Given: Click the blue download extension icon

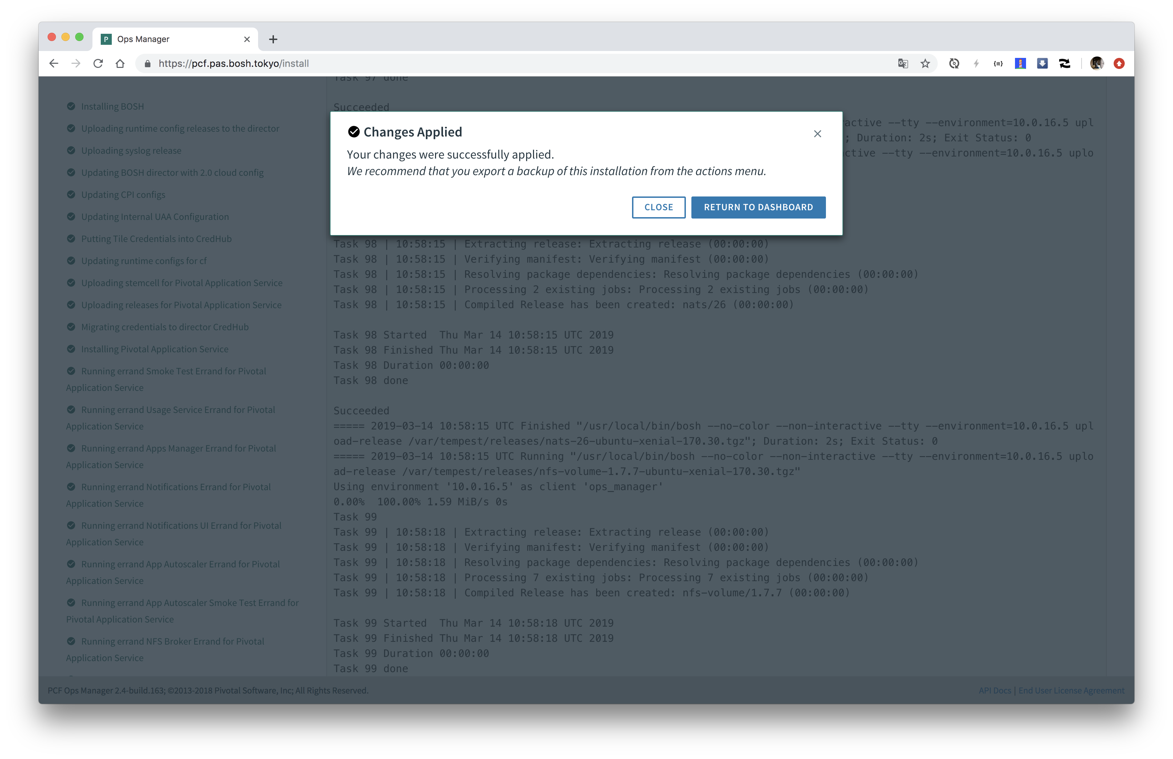Looking at the screenshot, I should (x=1042, y=63).
